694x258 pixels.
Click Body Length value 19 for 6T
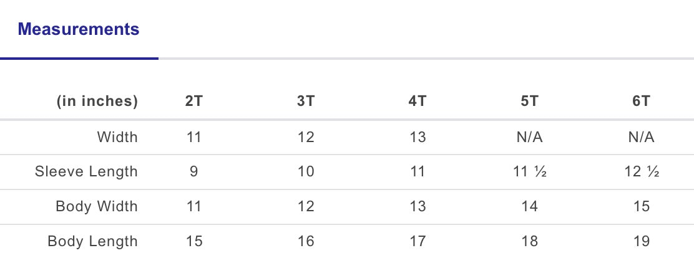[641, 241]
